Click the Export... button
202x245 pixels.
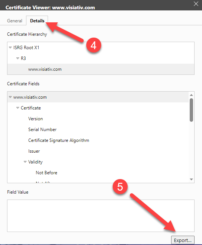[183, 240]
